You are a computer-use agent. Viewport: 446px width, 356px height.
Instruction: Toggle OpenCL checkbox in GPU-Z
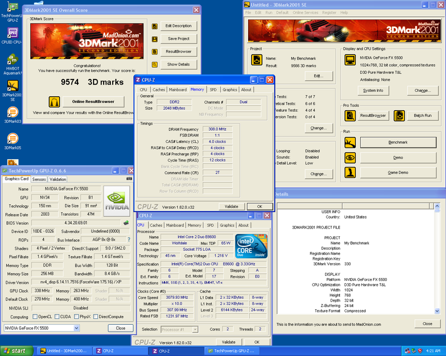click(35, 317)
